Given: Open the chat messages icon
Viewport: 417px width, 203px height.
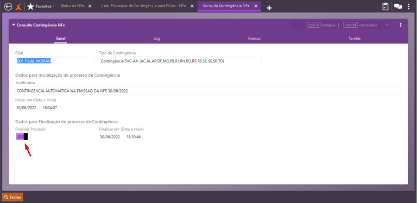Looking at the screenshot, I should 398,6.
